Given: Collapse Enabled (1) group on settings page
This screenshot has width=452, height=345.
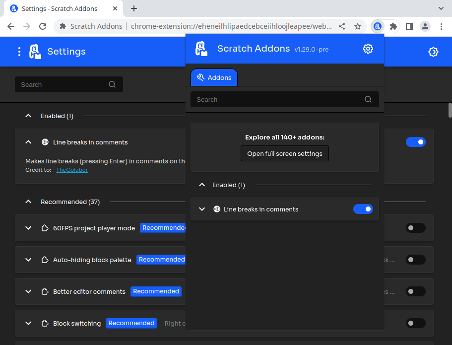Looking at the screenshot, I should tap(28, 116).
